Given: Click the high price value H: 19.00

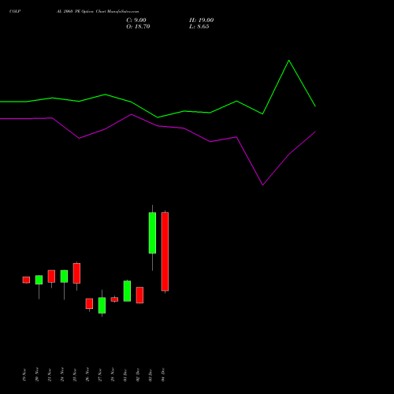Looking at the screenshot, I should coord(202,20).
